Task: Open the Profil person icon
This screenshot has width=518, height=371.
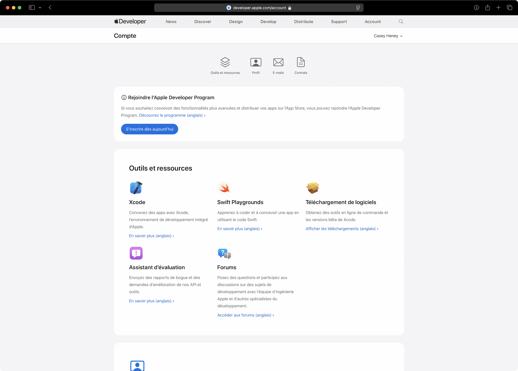Action: [x=256, y=62]
